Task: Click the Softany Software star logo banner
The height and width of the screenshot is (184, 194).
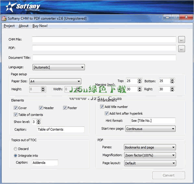Action: tap(23, 7)
